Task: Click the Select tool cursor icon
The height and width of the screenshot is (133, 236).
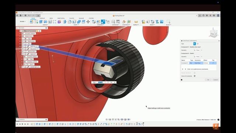Action: (x=168, y=22)
